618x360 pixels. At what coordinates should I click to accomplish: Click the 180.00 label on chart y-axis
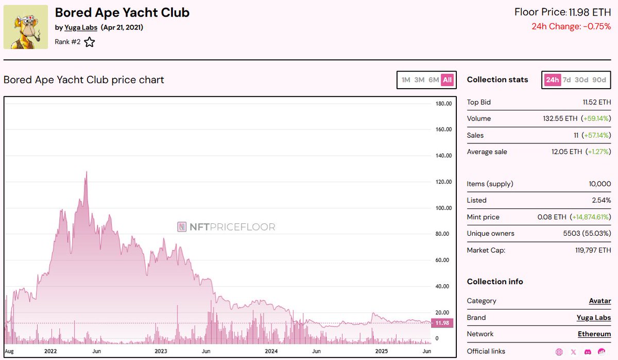(443, 104)
